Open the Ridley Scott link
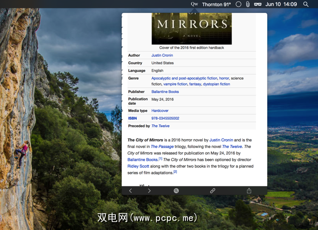 pyautogui.click(x=139, y=166)
